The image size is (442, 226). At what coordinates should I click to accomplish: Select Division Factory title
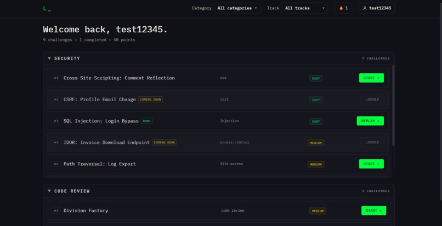86,211
